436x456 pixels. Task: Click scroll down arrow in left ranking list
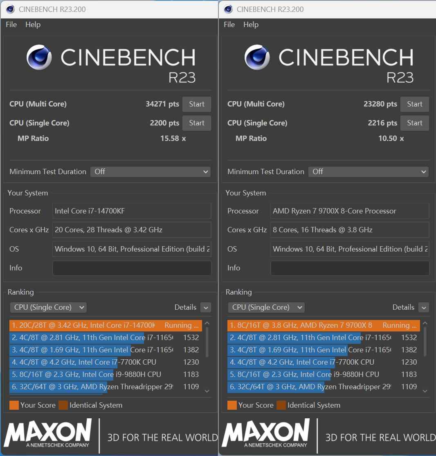[x=207, y=391]
